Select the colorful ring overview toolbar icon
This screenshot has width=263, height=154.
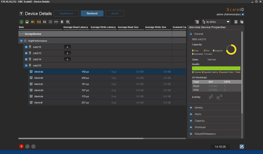(x=21, y=22)
